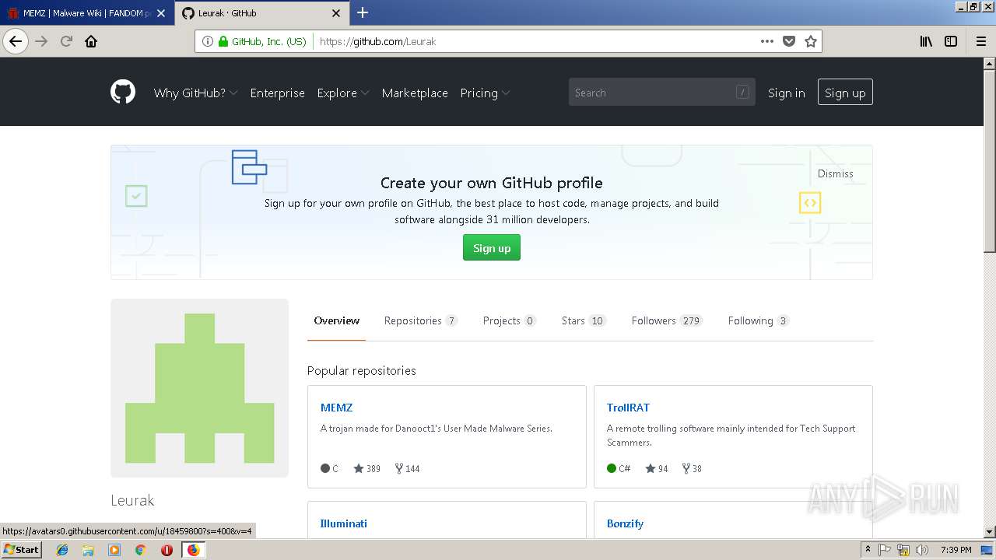Show hidden tray icons arrow
996x560 pixels.
pyautogui.click(x=868, y=550)
